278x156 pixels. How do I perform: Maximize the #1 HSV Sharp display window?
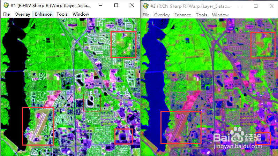[x=116, y=5]
